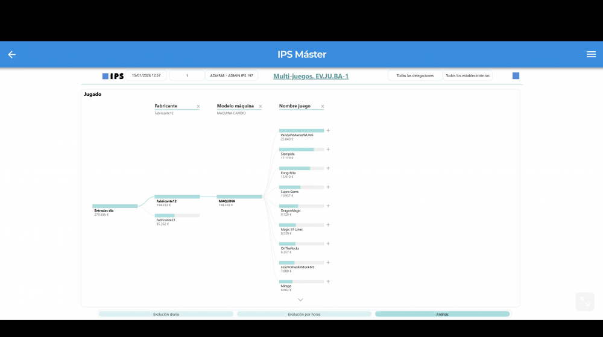Switch to the Evolución por horas tab

click(x=304, y=314)
